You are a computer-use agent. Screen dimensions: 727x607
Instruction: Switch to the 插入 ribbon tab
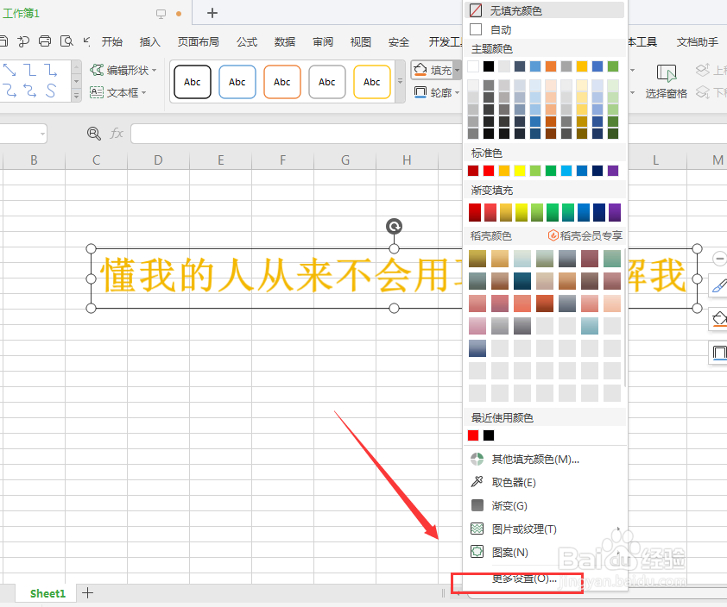point(149,41)
